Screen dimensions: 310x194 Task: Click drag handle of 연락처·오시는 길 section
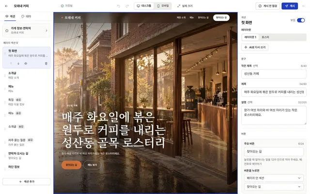[x=5, y=156]
